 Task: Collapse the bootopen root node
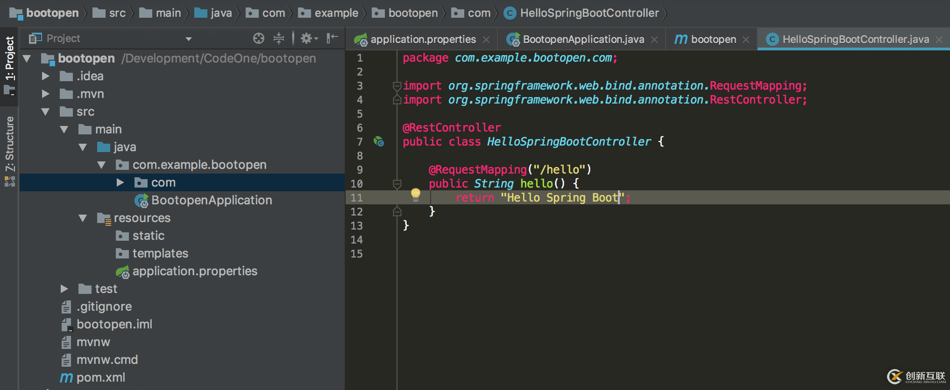point(27,58)
